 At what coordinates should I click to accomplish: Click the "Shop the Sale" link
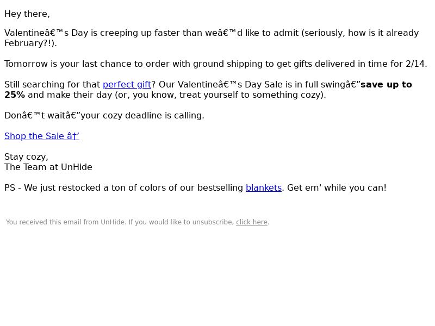coord(42,136)
